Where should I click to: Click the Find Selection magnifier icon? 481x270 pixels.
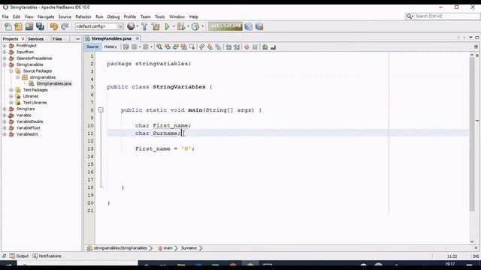(x=159, y=46)
